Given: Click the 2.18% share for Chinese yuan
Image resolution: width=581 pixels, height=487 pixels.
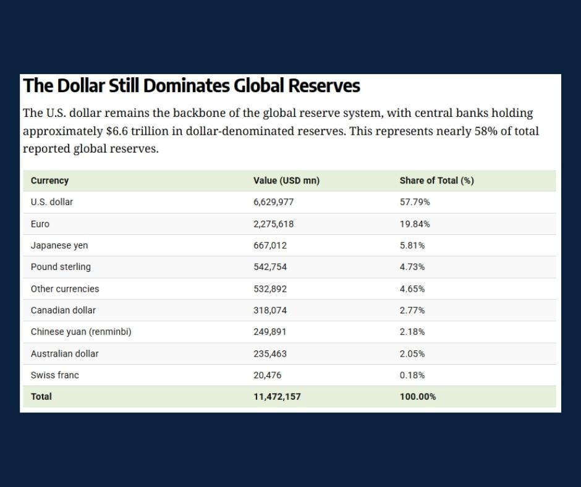Looking at the screenshot, I should point(412,332).
